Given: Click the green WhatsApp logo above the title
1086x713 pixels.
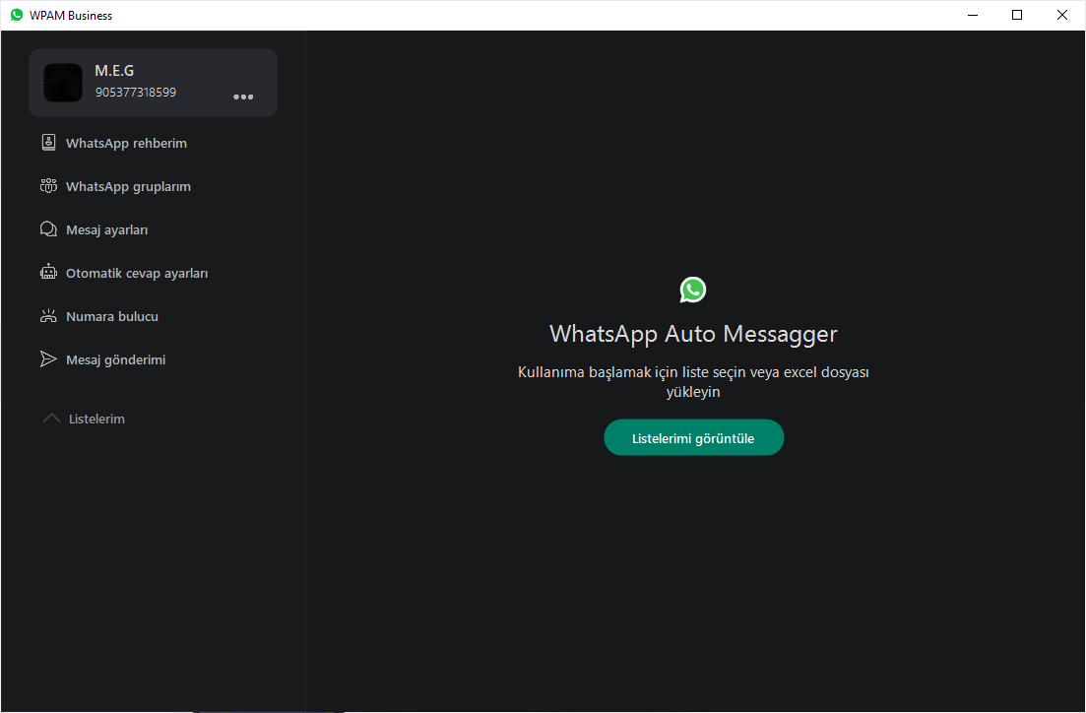Looking at the screenshot, I should pos(693,290).
